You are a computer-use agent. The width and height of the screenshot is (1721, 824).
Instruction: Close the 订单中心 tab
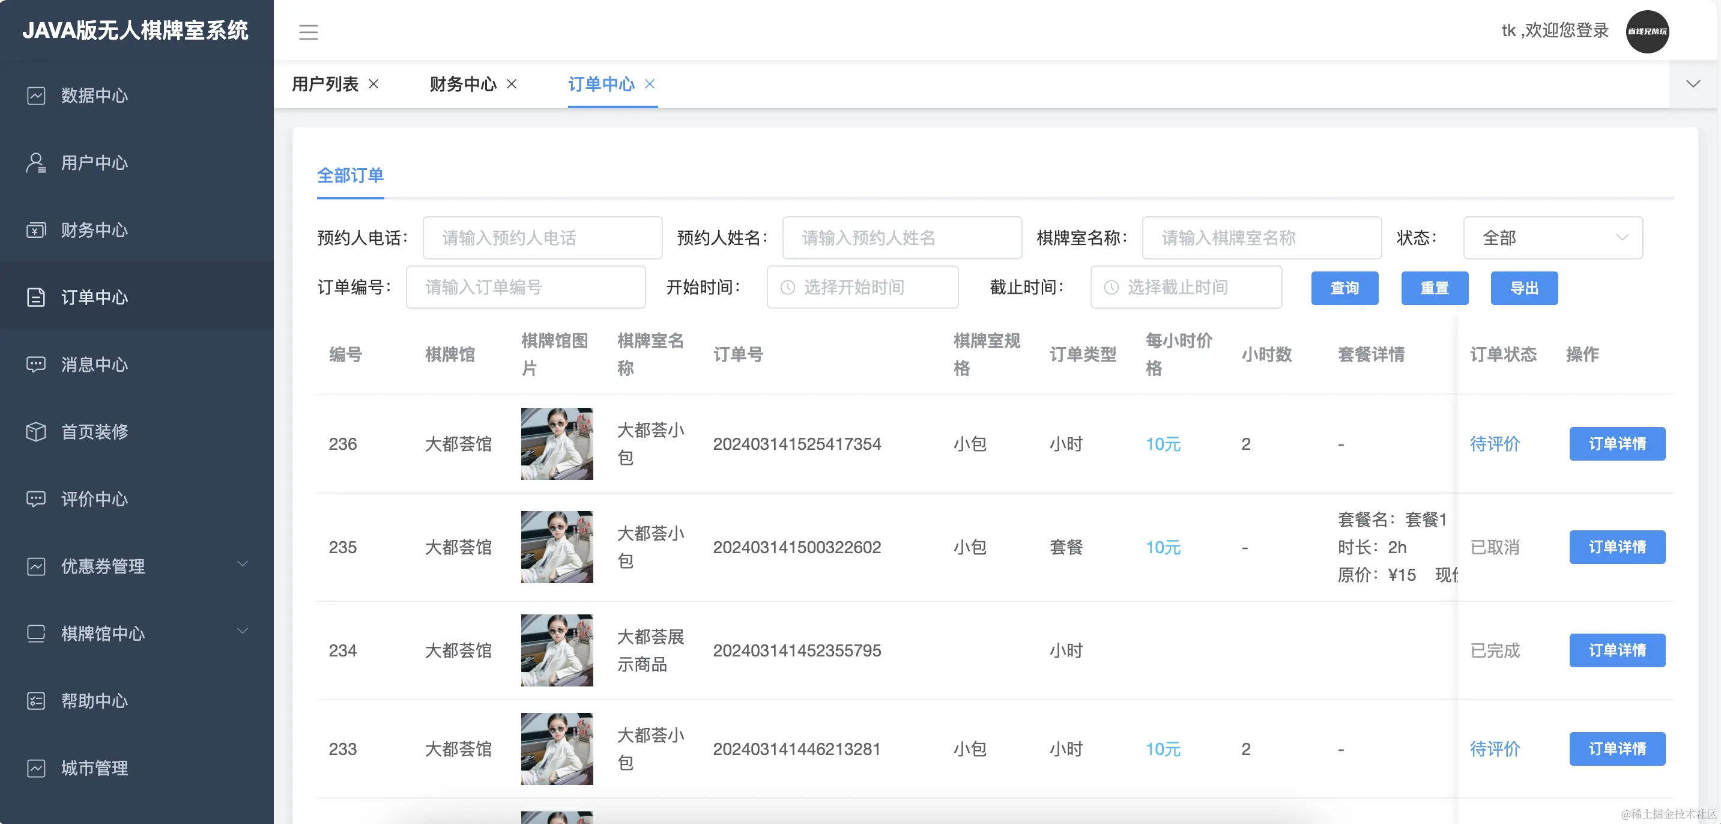click(x=650, y=84)
